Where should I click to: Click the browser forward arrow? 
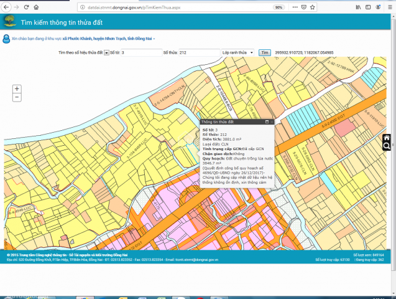(16, 7)
